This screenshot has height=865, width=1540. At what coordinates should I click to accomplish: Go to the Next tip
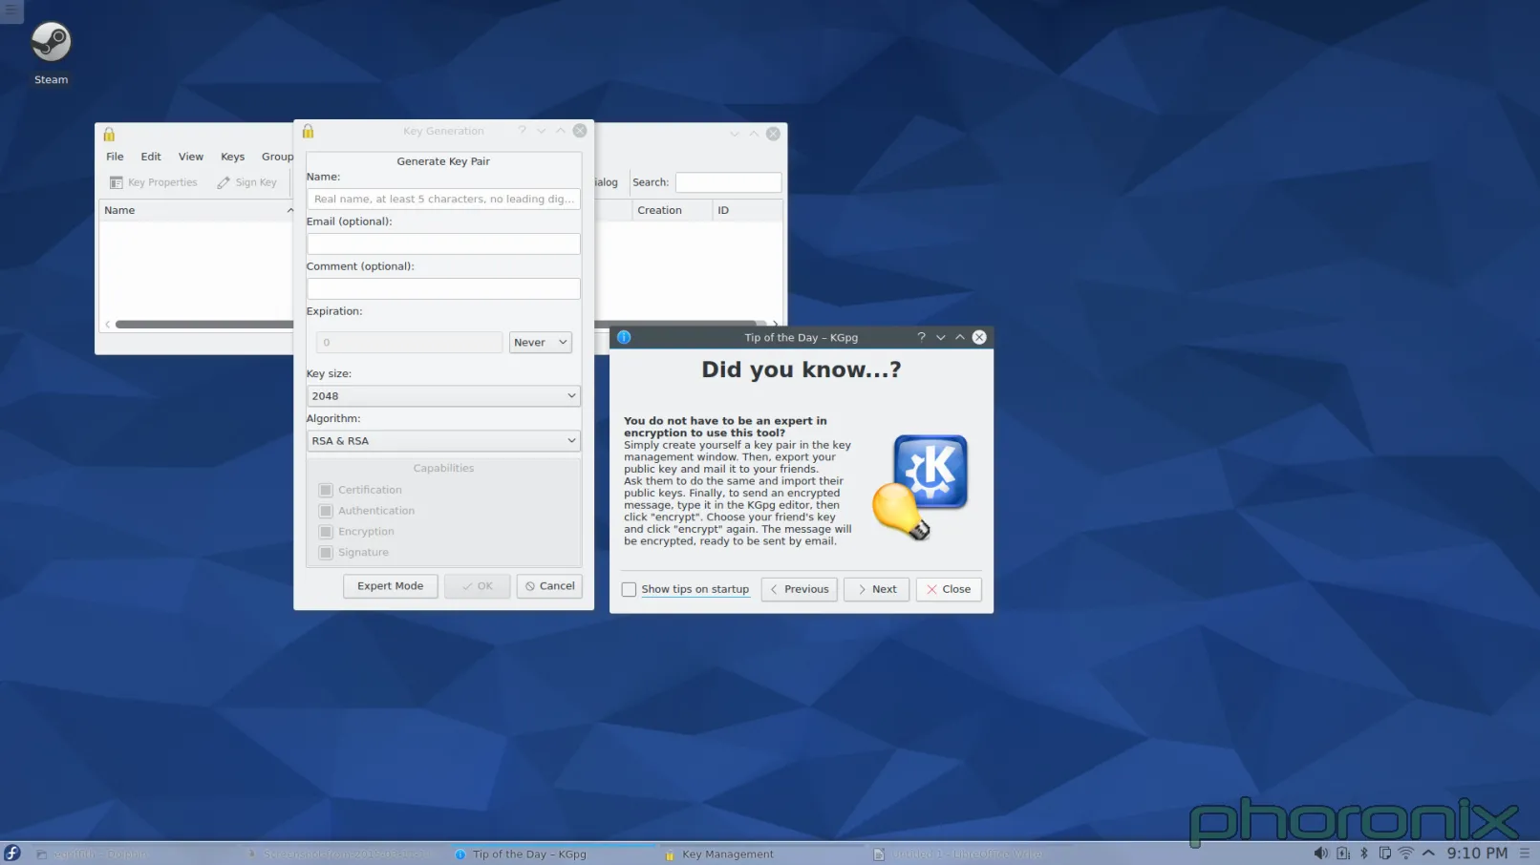[876, 590]
